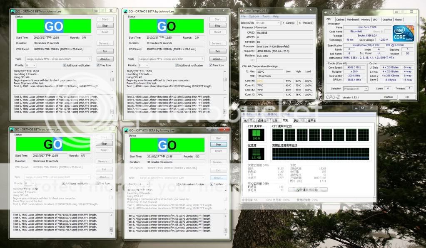Click Exit button in 22-seconds duration ORTHOS

tap(218, 51)
